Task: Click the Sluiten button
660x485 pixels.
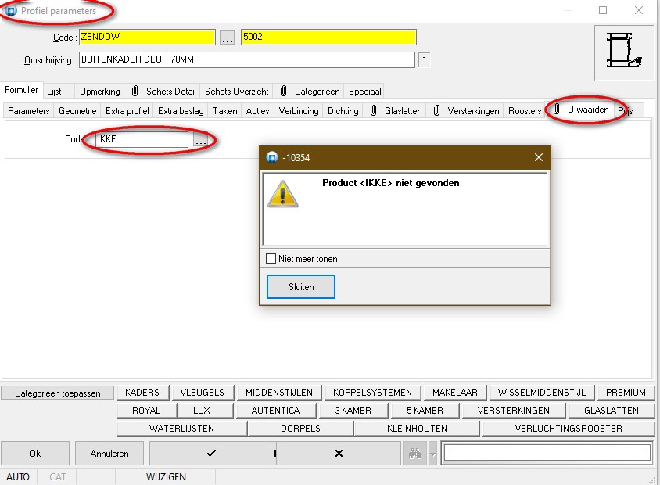Action: pos(301,287)
